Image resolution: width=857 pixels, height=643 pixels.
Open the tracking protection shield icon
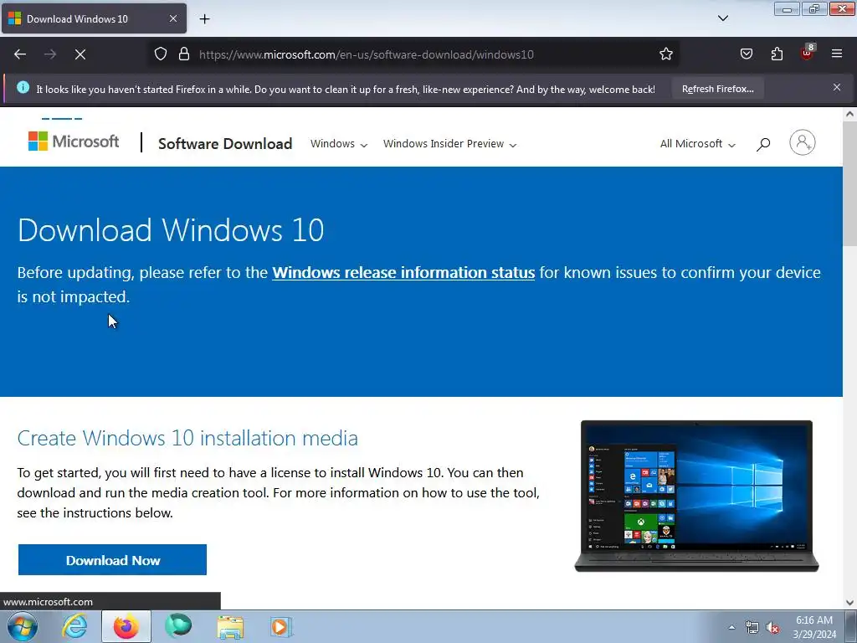[x=160, y=54]
